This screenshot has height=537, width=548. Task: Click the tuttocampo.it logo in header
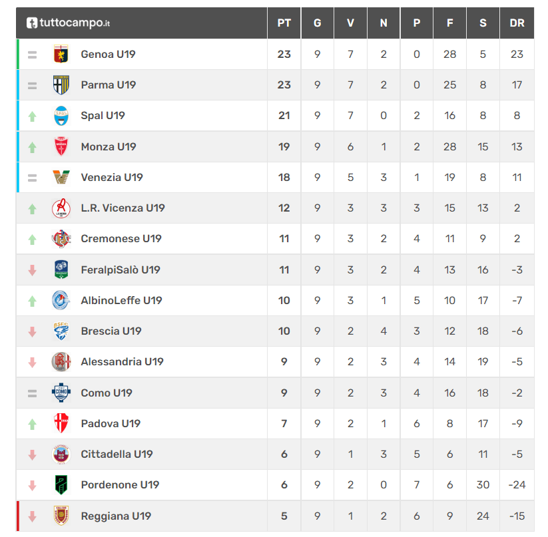(x=68, y=23)
